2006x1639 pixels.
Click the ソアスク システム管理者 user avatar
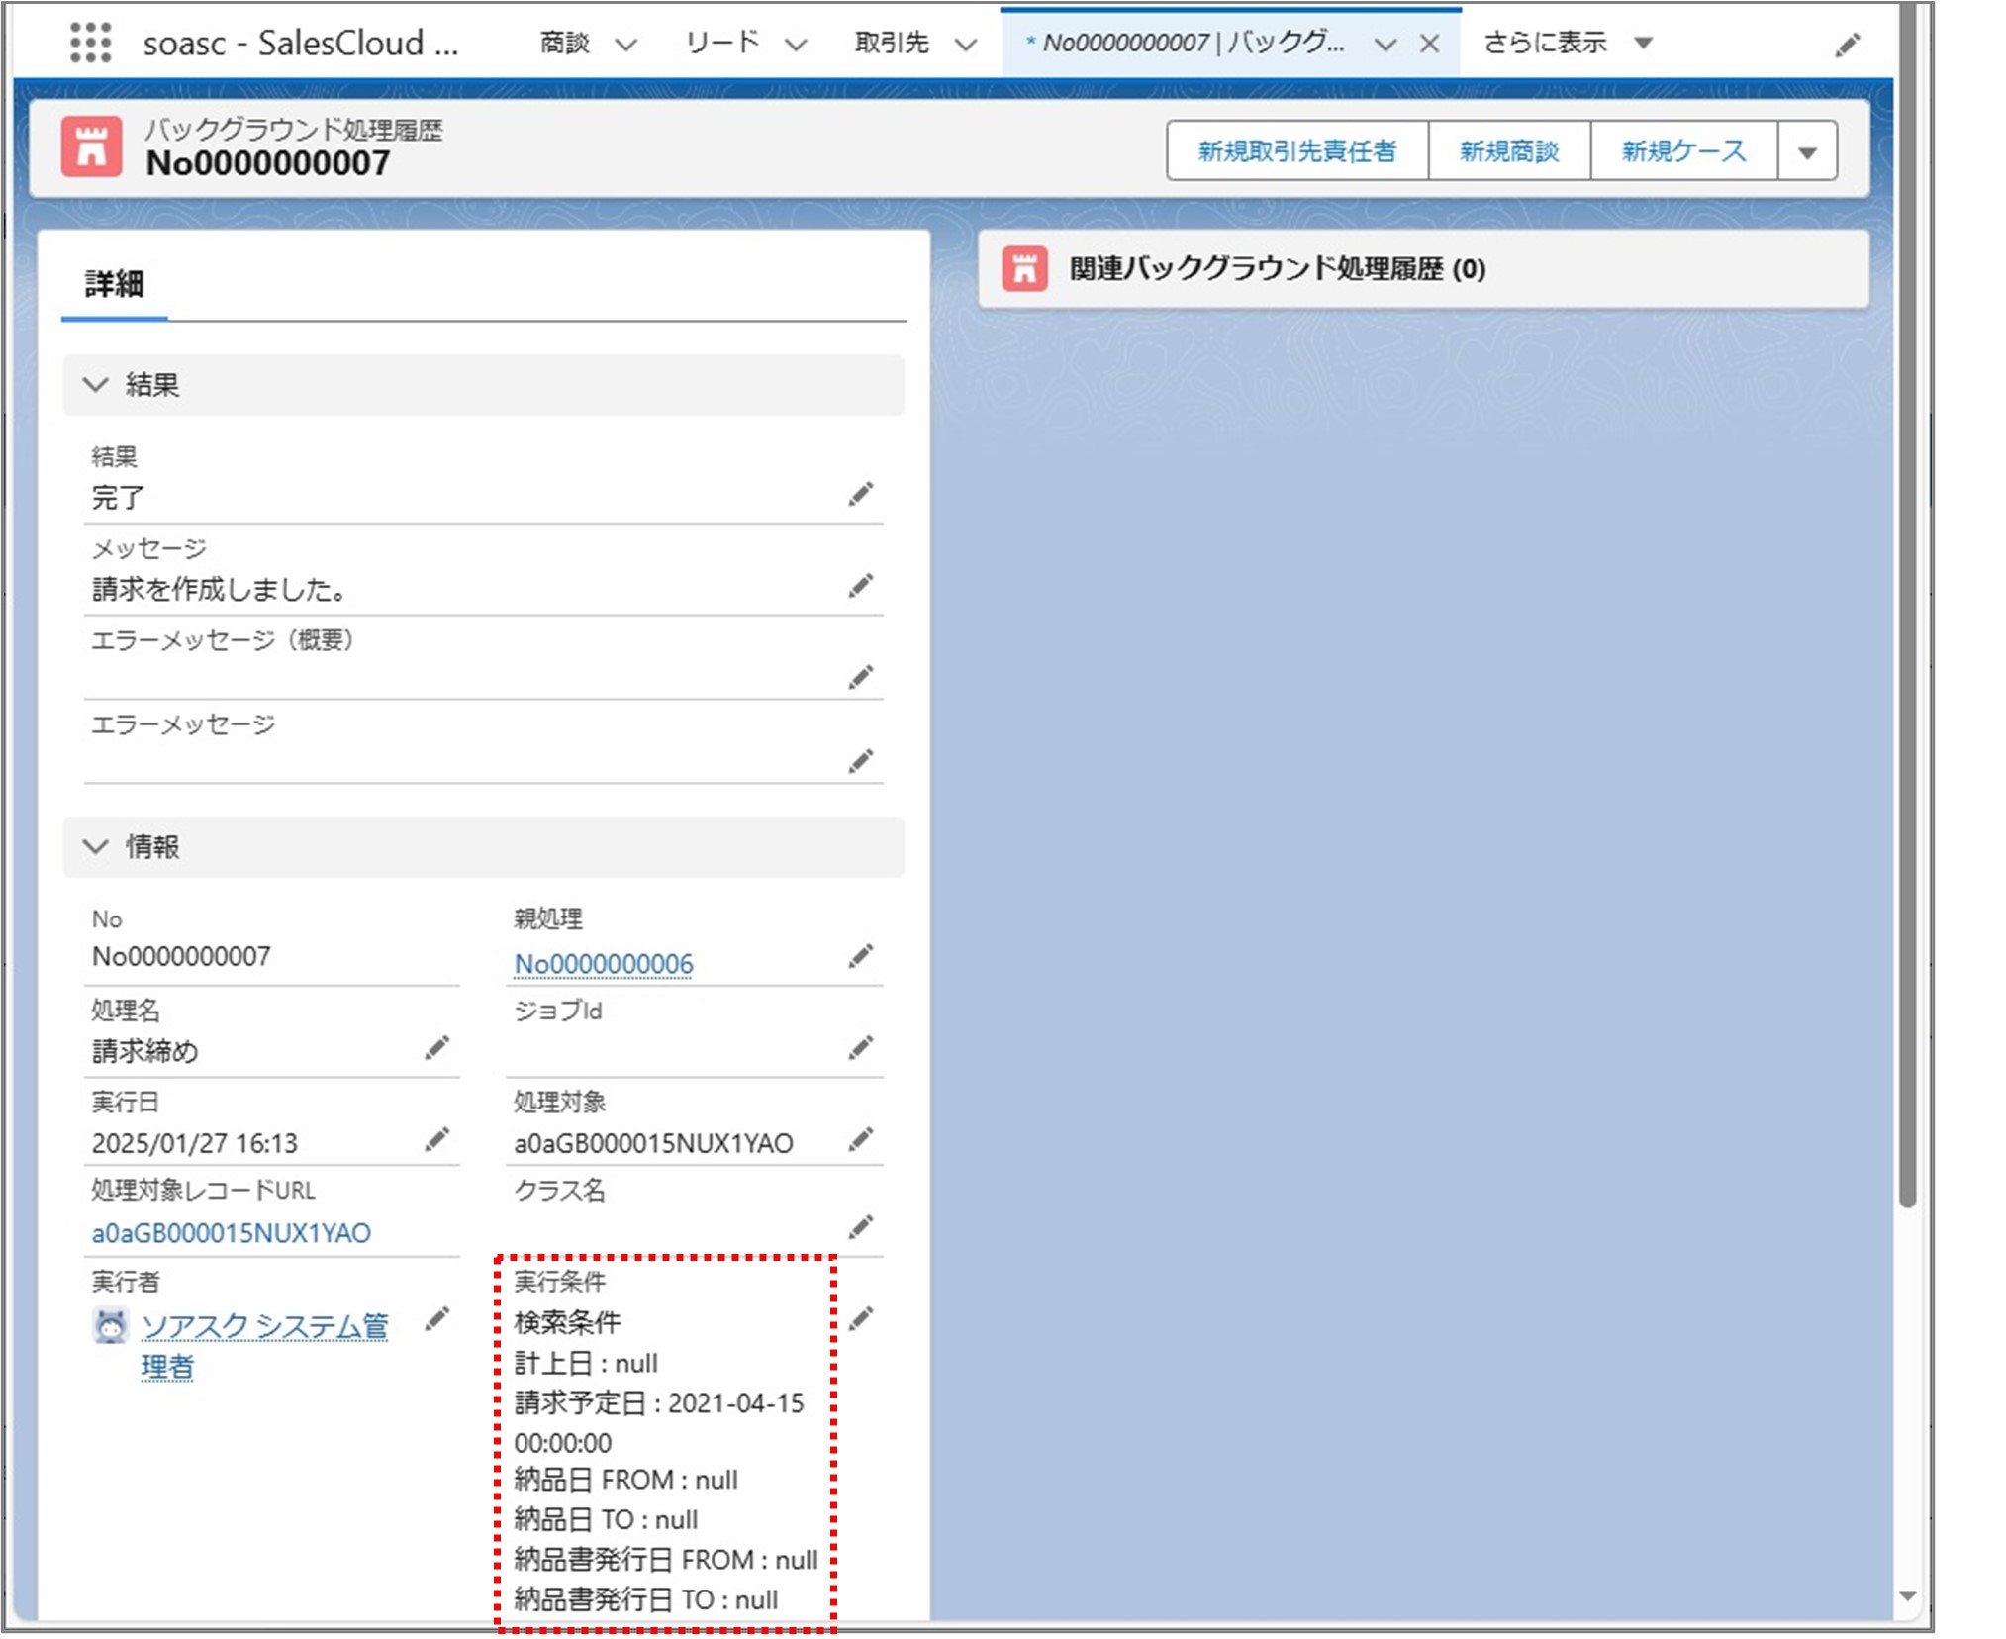tap(110, 1326)
